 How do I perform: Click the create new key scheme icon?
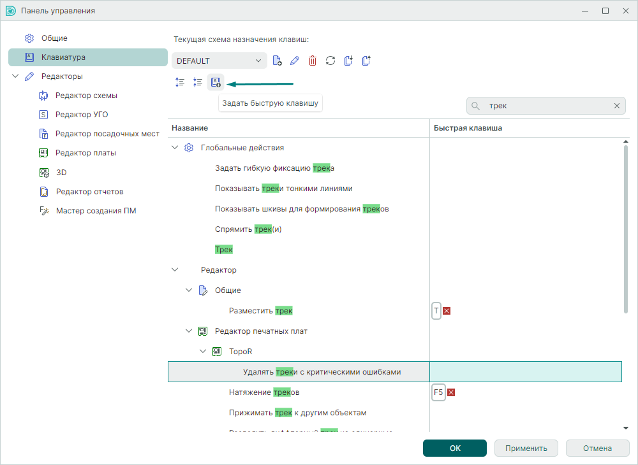click(x=277, y=61)
